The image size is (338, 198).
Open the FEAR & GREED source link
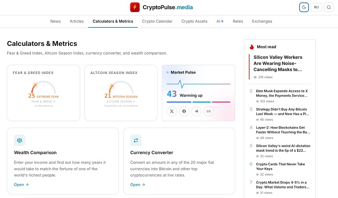coord(43,101)
